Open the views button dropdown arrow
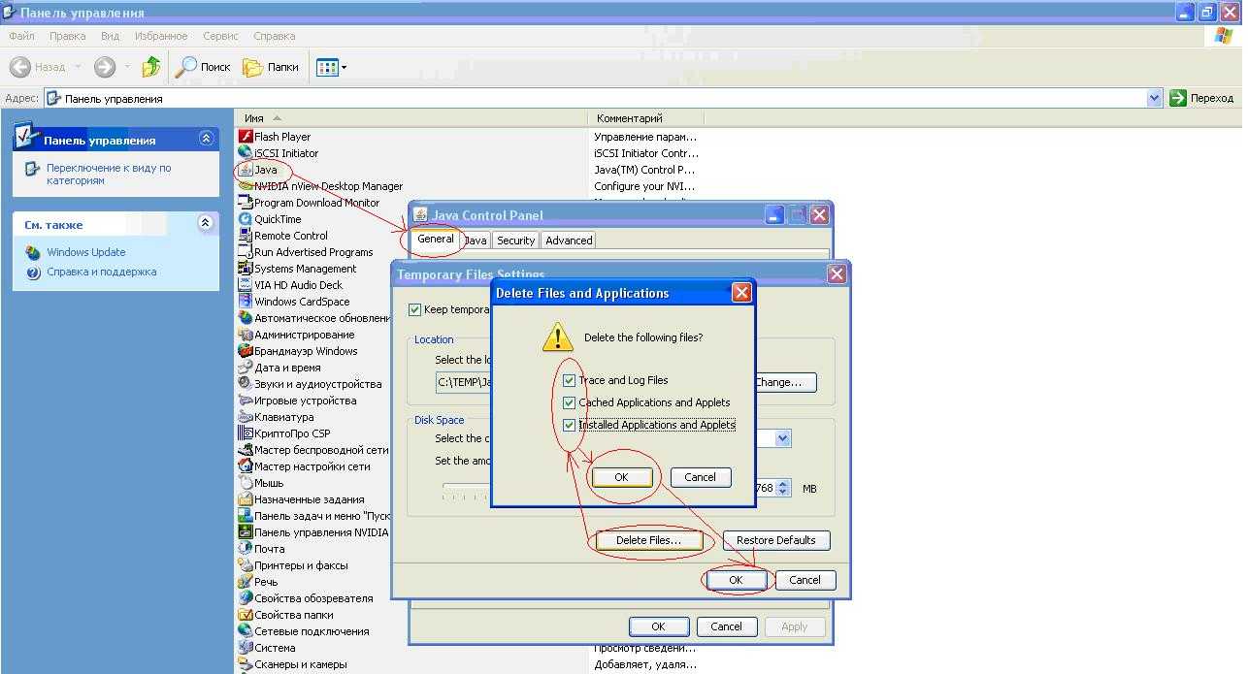The height and width of the screenshot is (674, 1248). pos(344,67)
